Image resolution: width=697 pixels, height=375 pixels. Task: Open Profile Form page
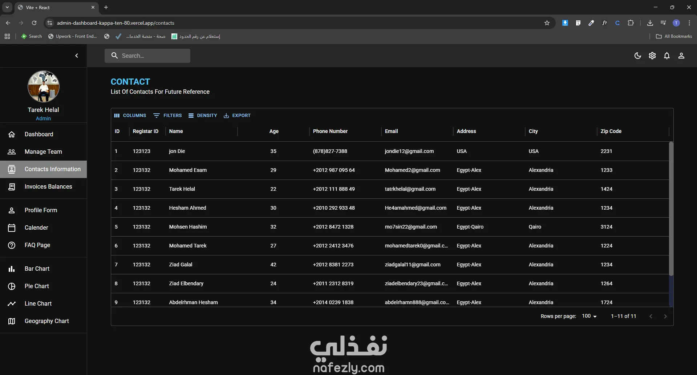click(43, 210)
